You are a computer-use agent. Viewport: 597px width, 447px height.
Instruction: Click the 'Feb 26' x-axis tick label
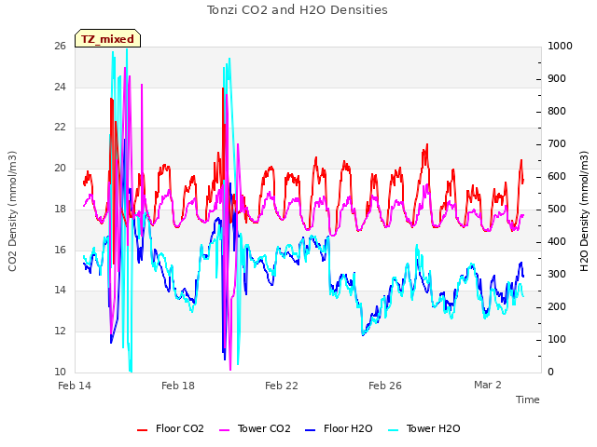385,386
